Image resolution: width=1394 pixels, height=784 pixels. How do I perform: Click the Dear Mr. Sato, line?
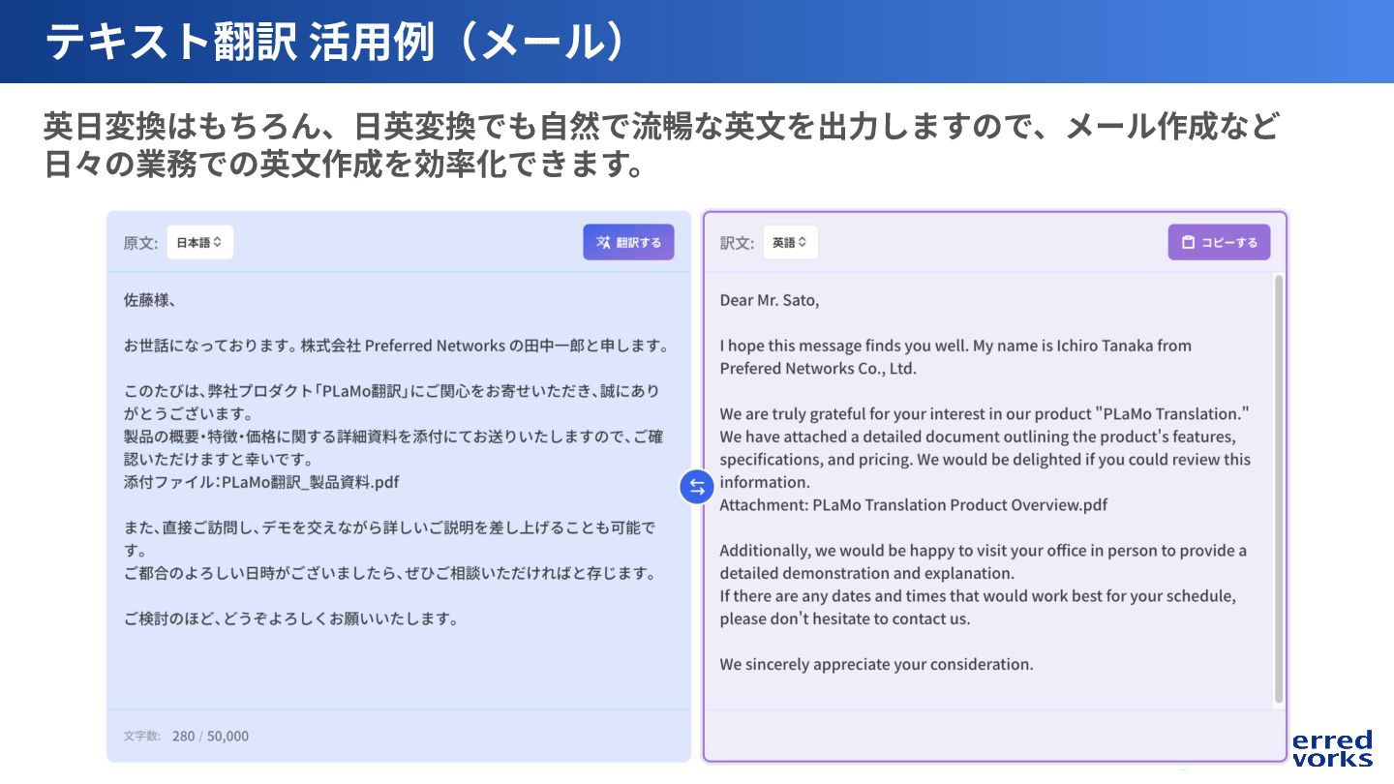[770, 300]
